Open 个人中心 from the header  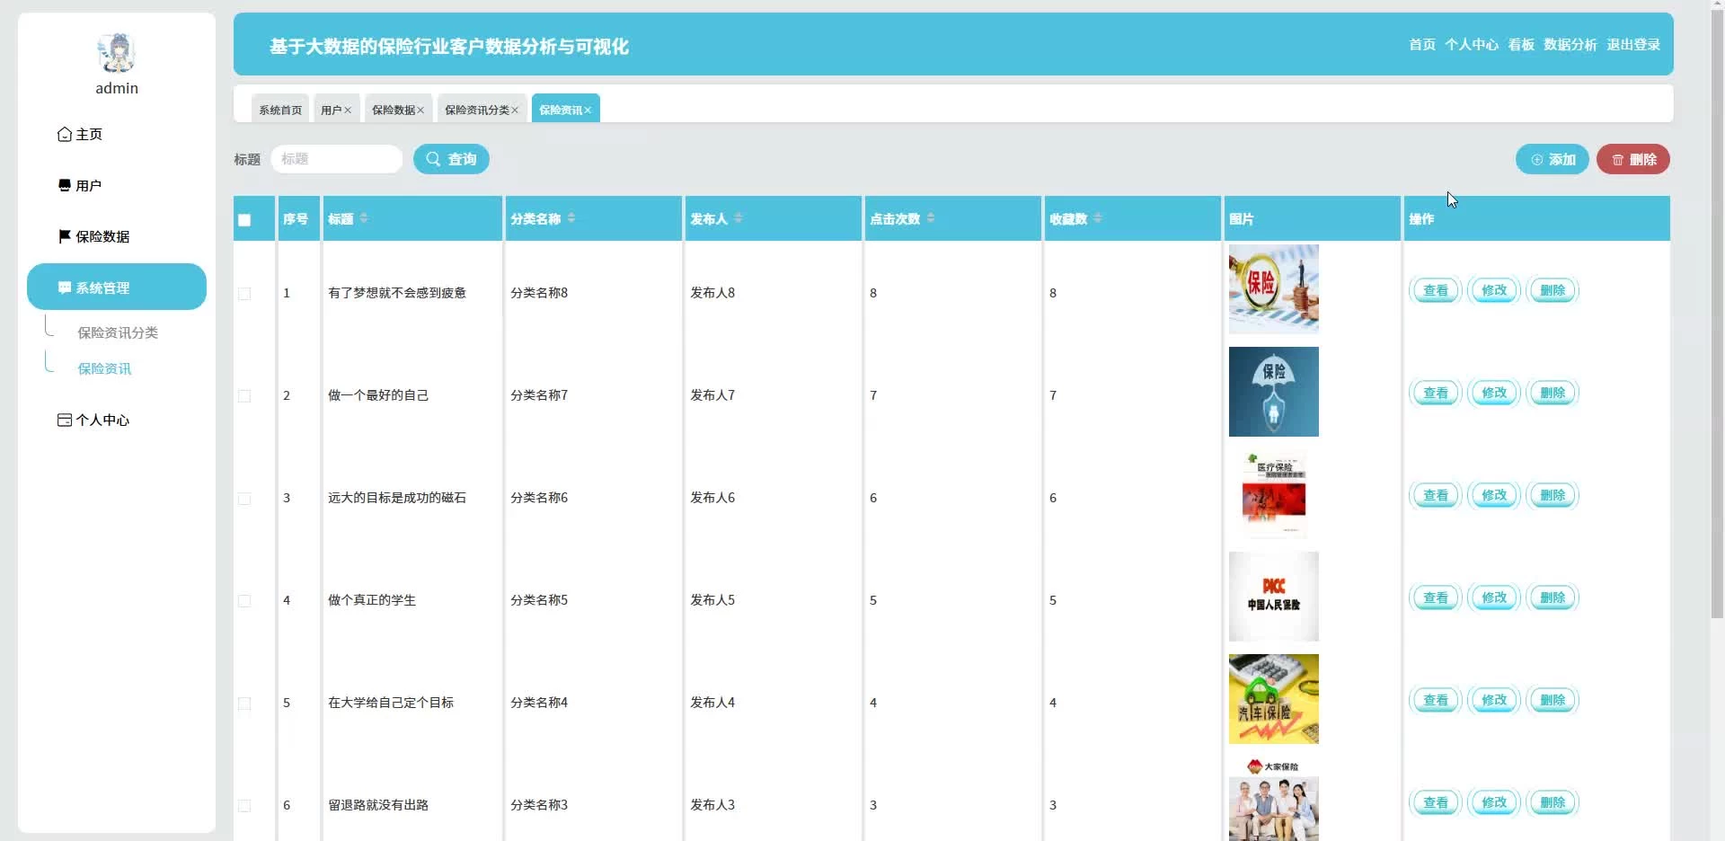[1472, 44]
